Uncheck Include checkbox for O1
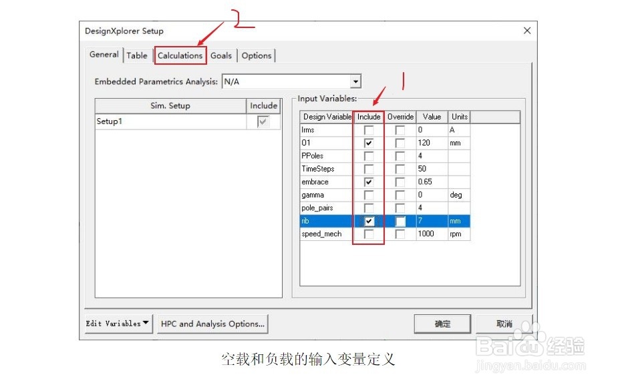 tap(369, 143)
